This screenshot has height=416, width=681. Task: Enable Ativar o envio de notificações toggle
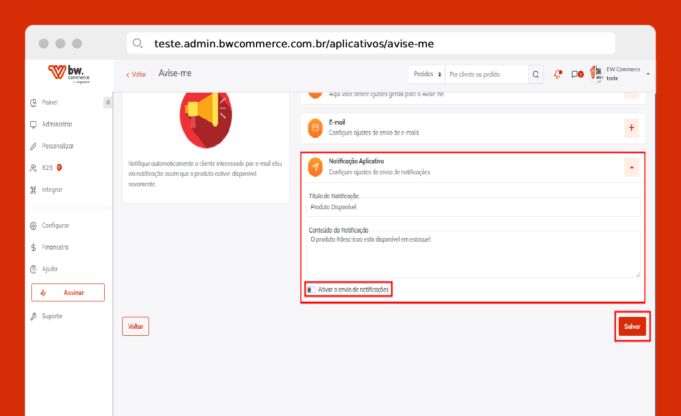[311, 289]
